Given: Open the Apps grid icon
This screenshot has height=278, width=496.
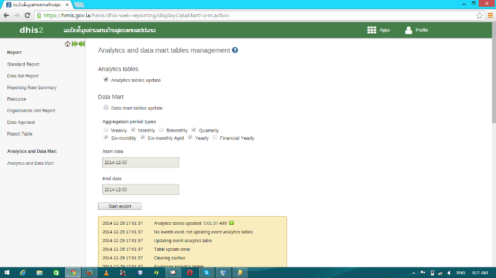Looking at the screenshot, I should coord(371,30).
